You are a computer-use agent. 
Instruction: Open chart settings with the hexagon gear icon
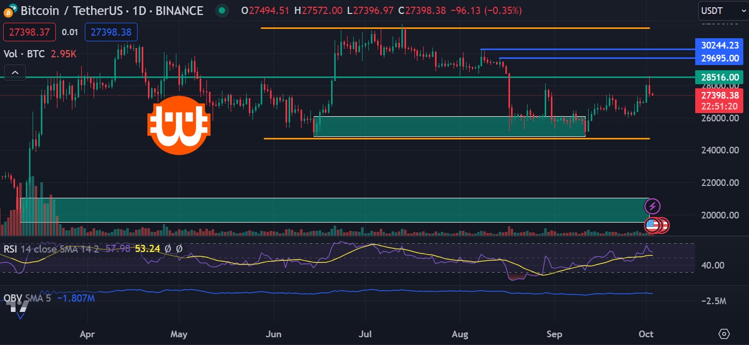point(724,333)
